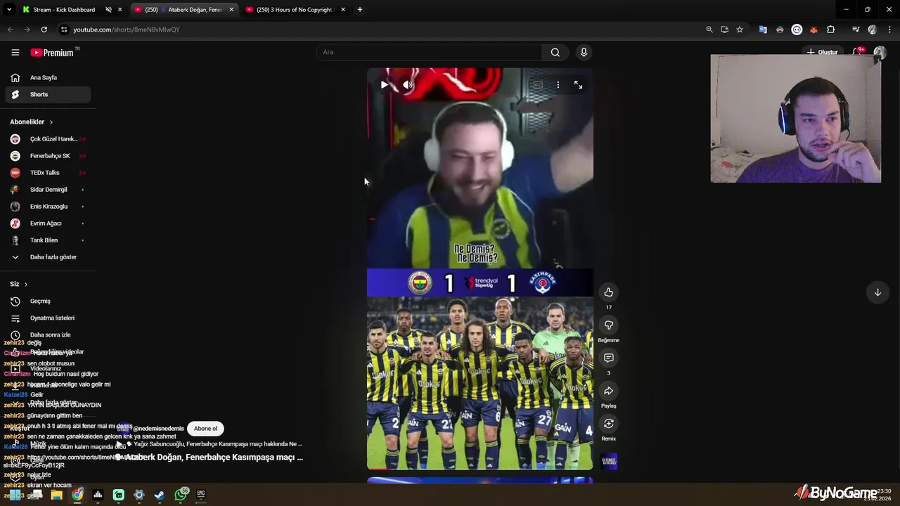Viewport: 900px width, 506px height.
Task: Open Epic Games Launcher from the taskbar
Action: pyautogui.click(x=201, y=495)
